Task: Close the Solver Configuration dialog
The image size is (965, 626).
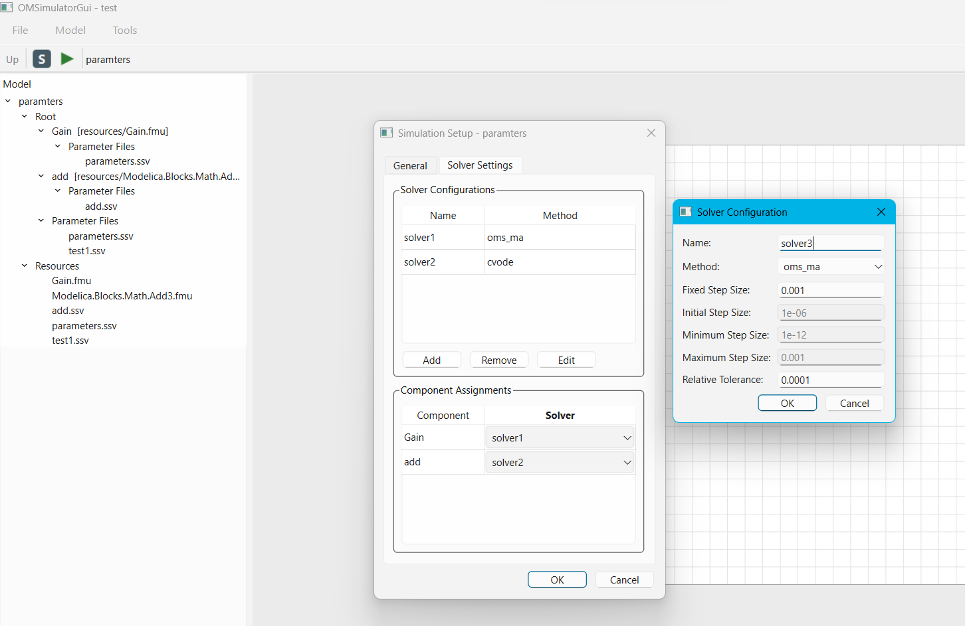Action: click(x=881, y=212)
